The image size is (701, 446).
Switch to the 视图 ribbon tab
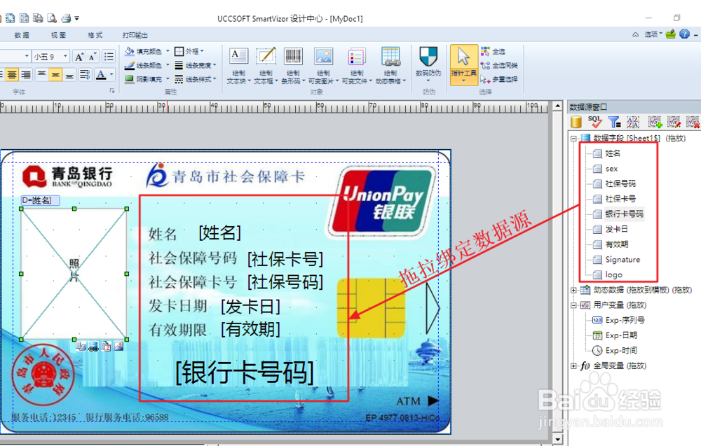coord(57,34)
